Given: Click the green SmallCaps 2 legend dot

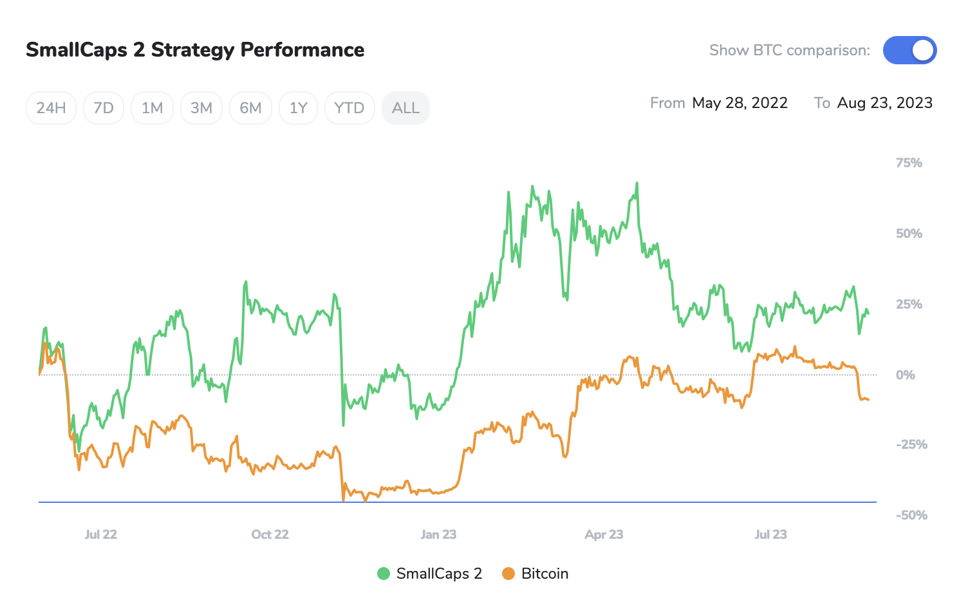Looking at the screenshot, I should (x=384, y=574).
